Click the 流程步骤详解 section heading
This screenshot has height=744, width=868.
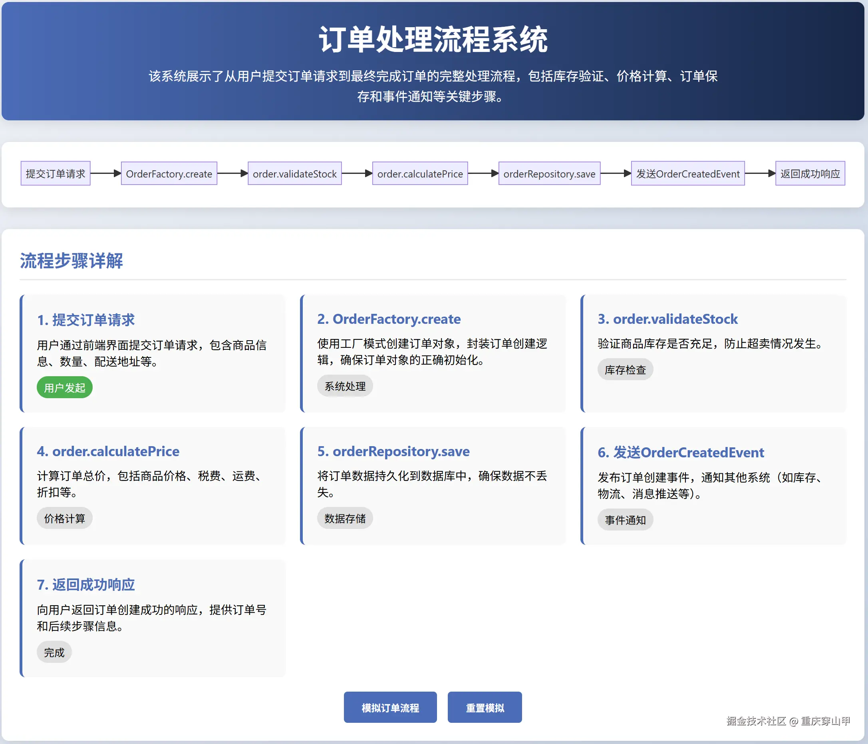71,261
